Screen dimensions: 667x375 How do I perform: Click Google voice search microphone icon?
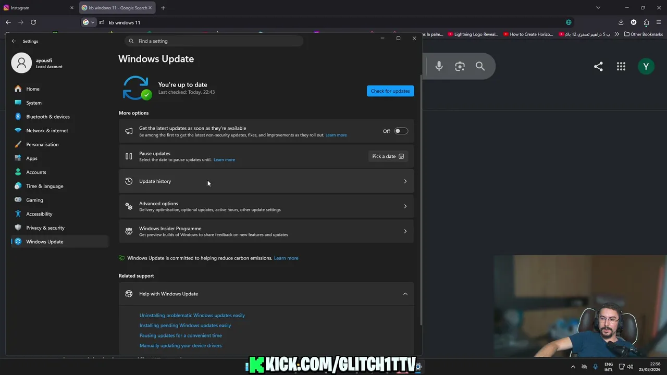click(x=439, y=66)
